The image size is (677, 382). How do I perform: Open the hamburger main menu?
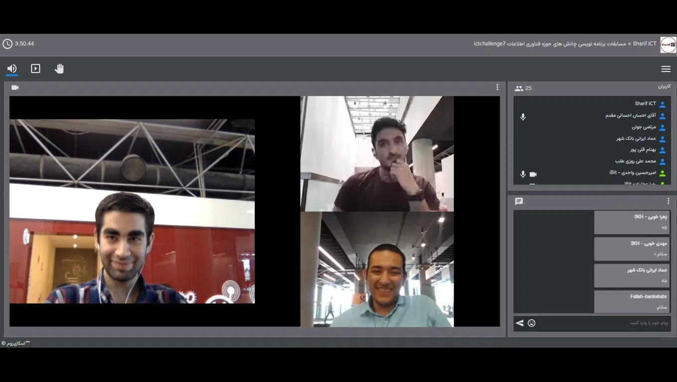(x=666, y=69)
